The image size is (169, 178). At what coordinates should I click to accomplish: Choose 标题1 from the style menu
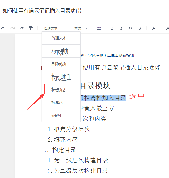pos(61,77)
